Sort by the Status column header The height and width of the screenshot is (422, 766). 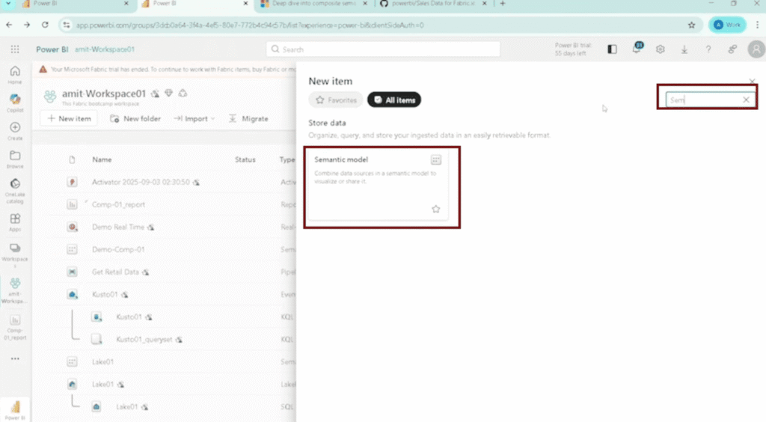245,159
